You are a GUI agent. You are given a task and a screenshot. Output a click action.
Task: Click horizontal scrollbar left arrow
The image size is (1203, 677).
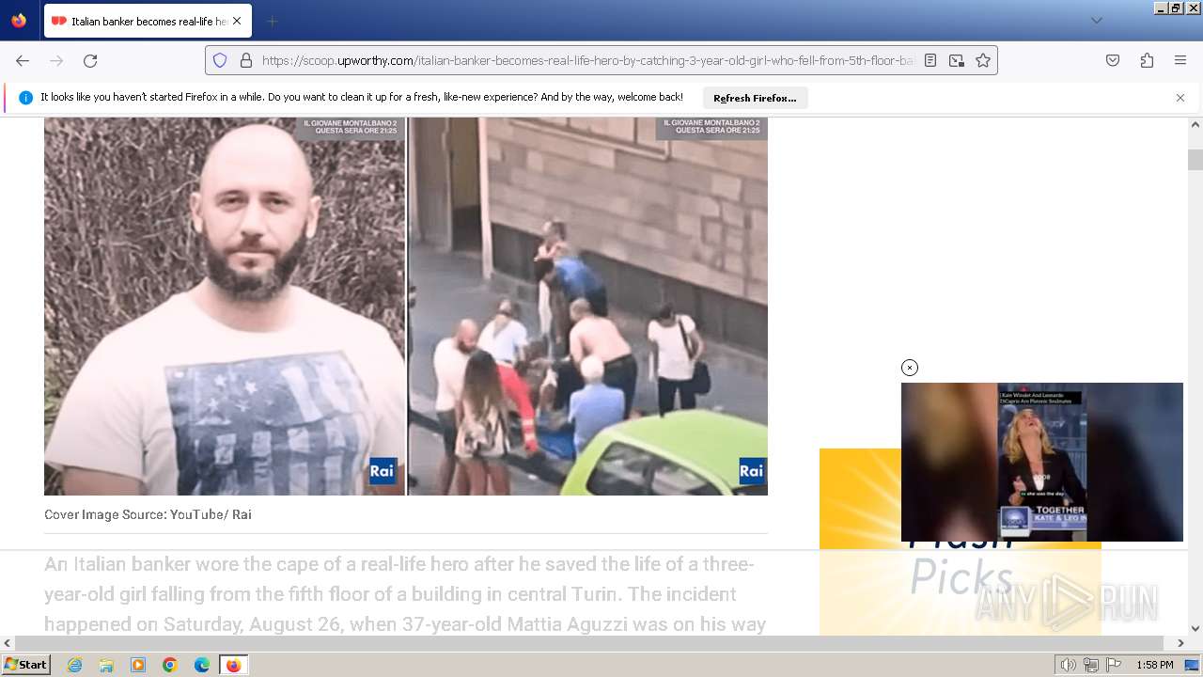coord(8,643)
